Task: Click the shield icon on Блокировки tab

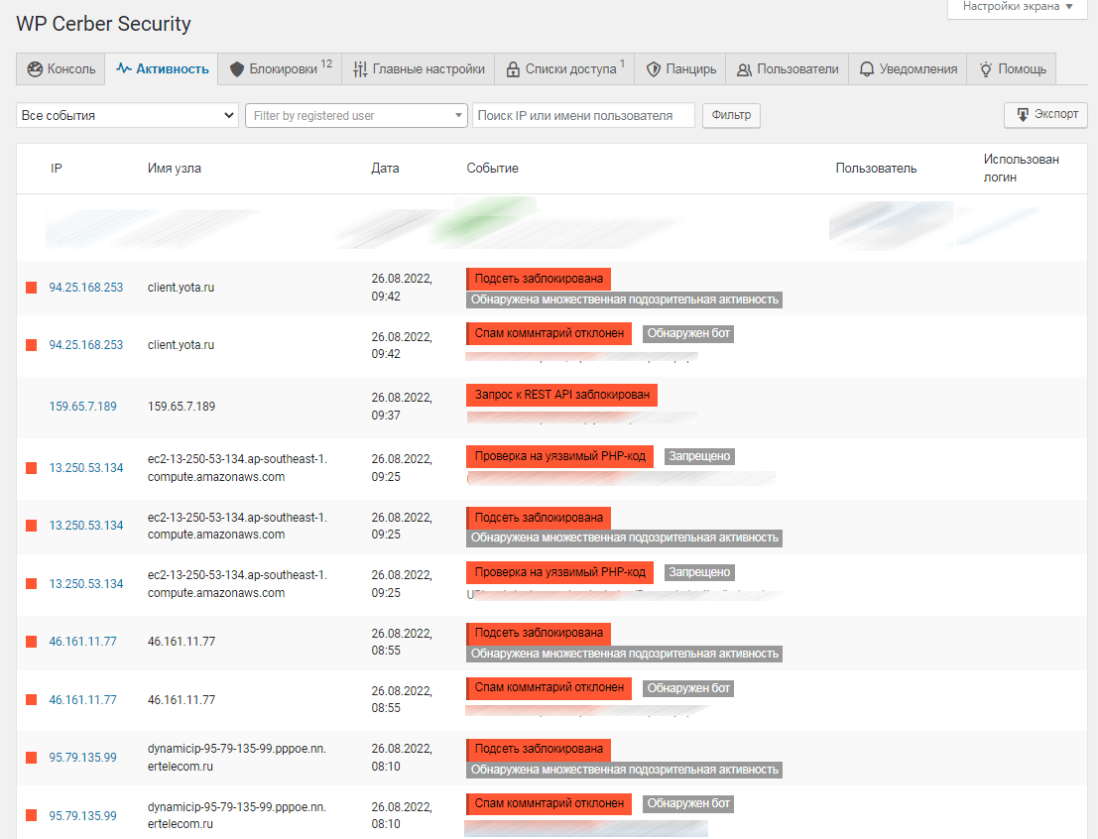Action: 236,69
